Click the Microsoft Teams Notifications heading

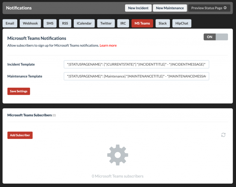(x=37, y=38)
